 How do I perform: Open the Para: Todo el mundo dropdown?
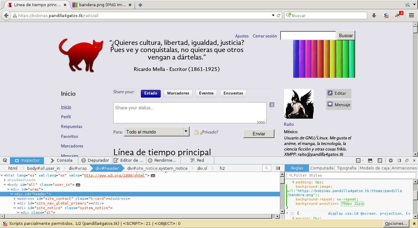pyautogui.click(x=156, y=132)
